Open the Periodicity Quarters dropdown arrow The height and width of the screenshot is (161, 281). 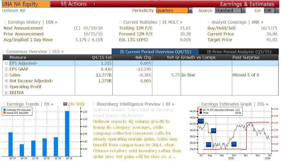[x=190, y=10]
